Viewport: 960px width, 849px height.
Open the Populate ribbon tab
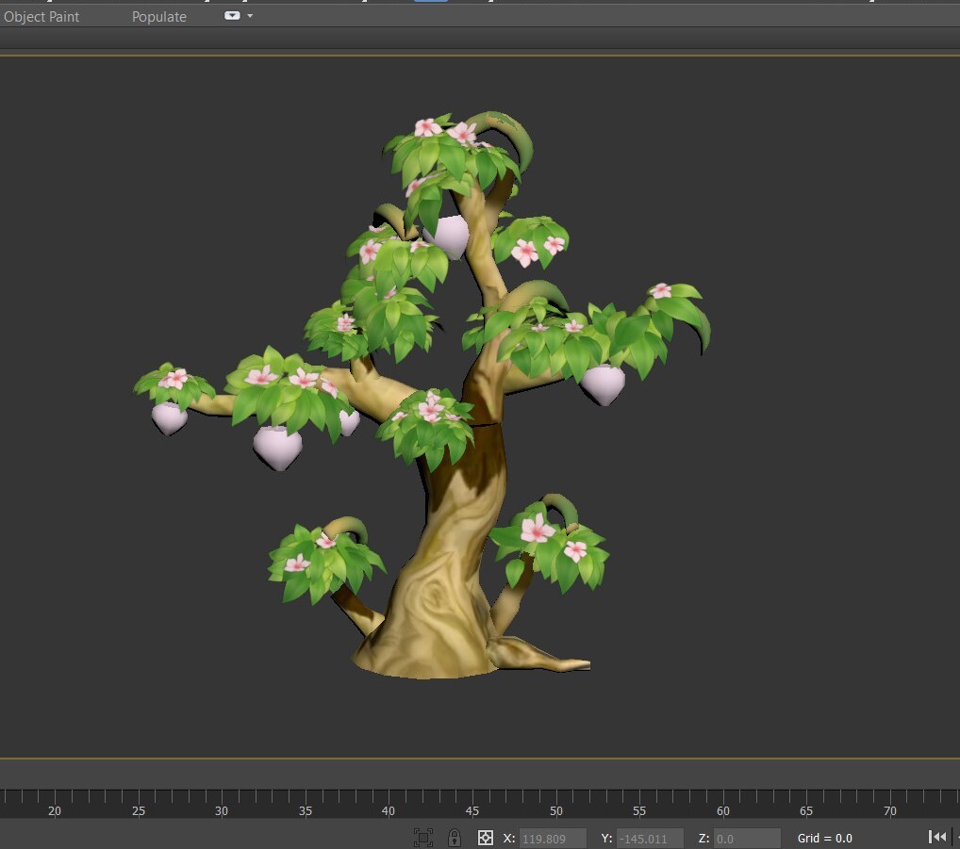point(158,16)
